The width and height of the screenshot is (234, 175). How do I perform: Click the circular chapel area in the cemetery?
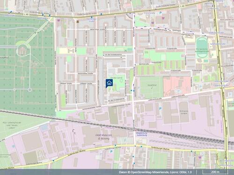23,50
